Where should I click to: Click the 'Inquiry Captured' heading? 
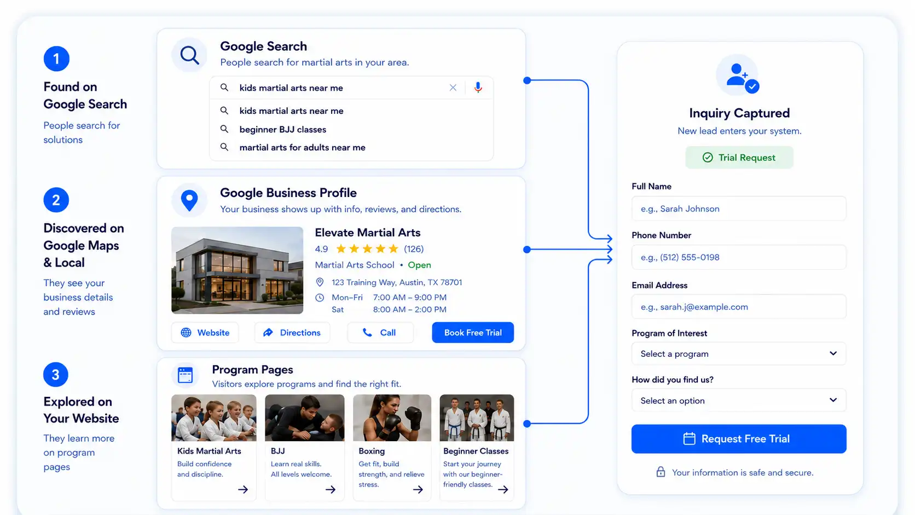(x=739, y=113)
